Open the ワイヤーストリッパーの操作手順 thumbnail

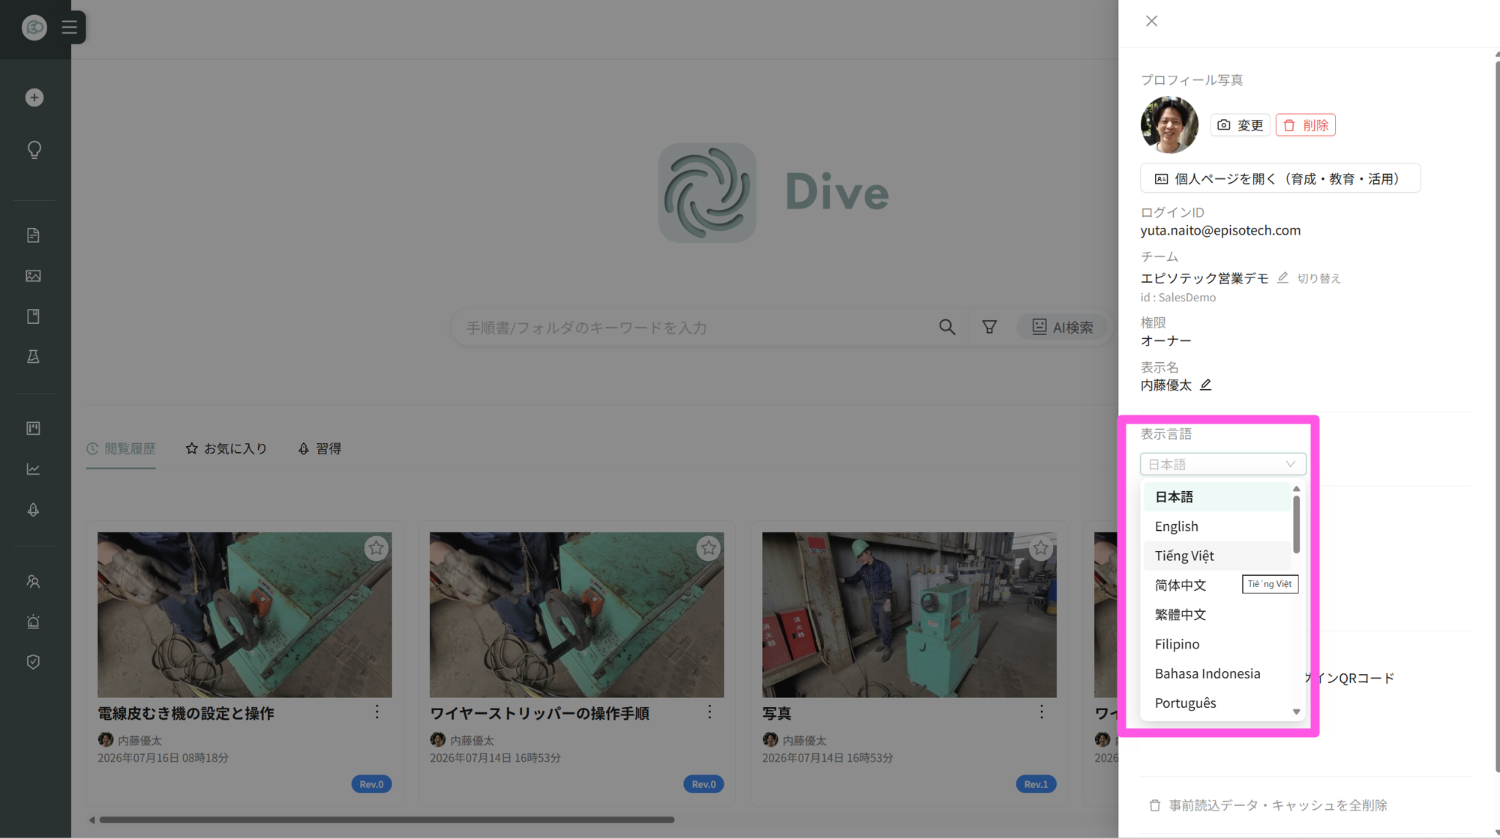click(x=577, y=615)
